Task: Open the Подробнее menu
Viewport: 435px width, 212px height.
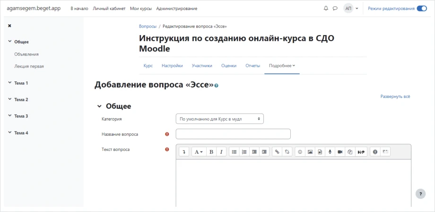Action: click(x=282, y=66)
